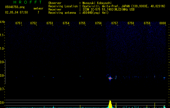Click the 0759 time marker
Viewport: 170px width, 108px height.
147,23
